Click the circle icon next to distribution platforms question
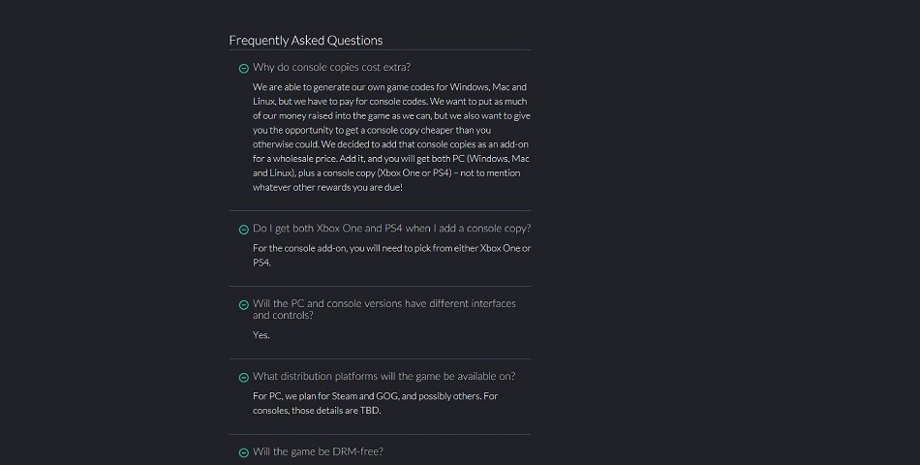Screen dimensions: 920x465 (244, 378)
